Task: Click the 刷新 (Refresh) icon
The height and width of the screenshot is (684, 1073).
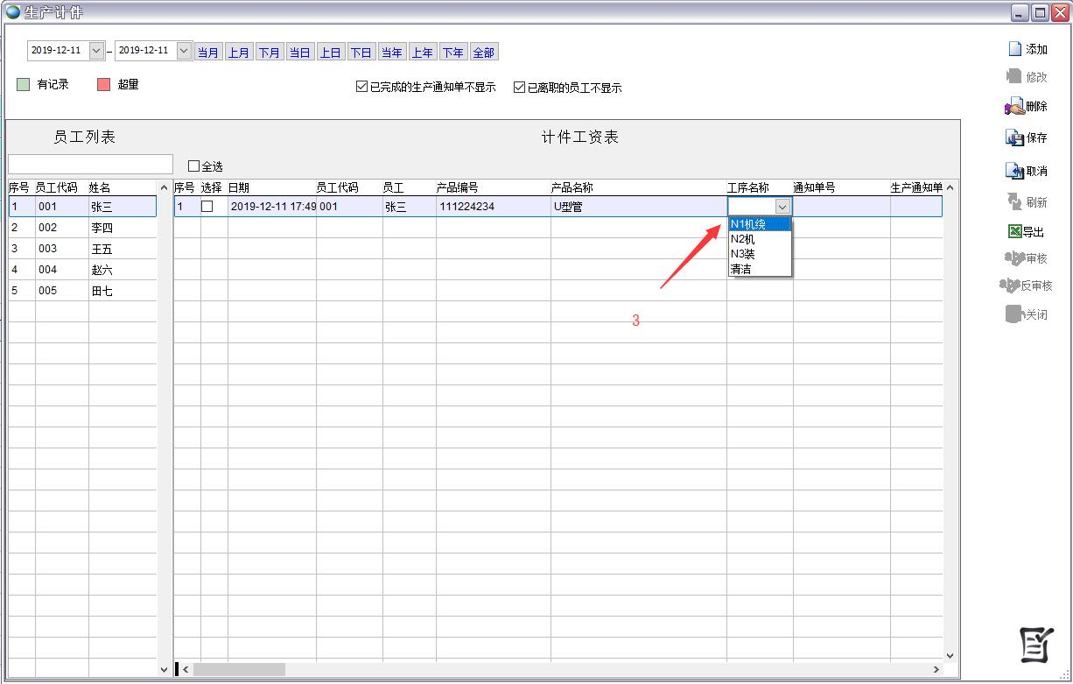Action: pos(1015,201)
